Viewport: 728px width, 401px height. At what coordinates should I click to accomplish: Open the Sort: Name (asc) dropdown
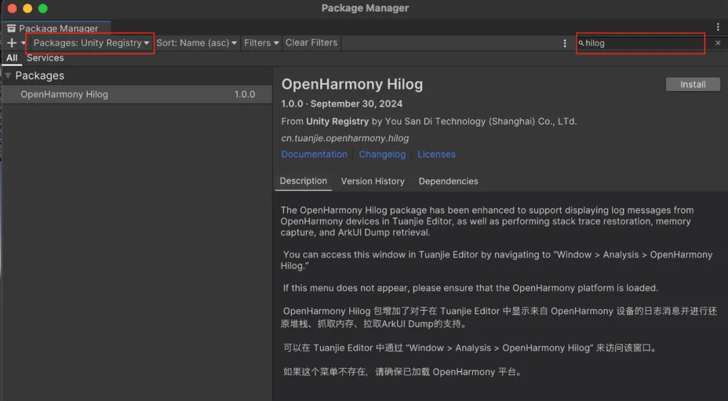click(x=196, y=42)
